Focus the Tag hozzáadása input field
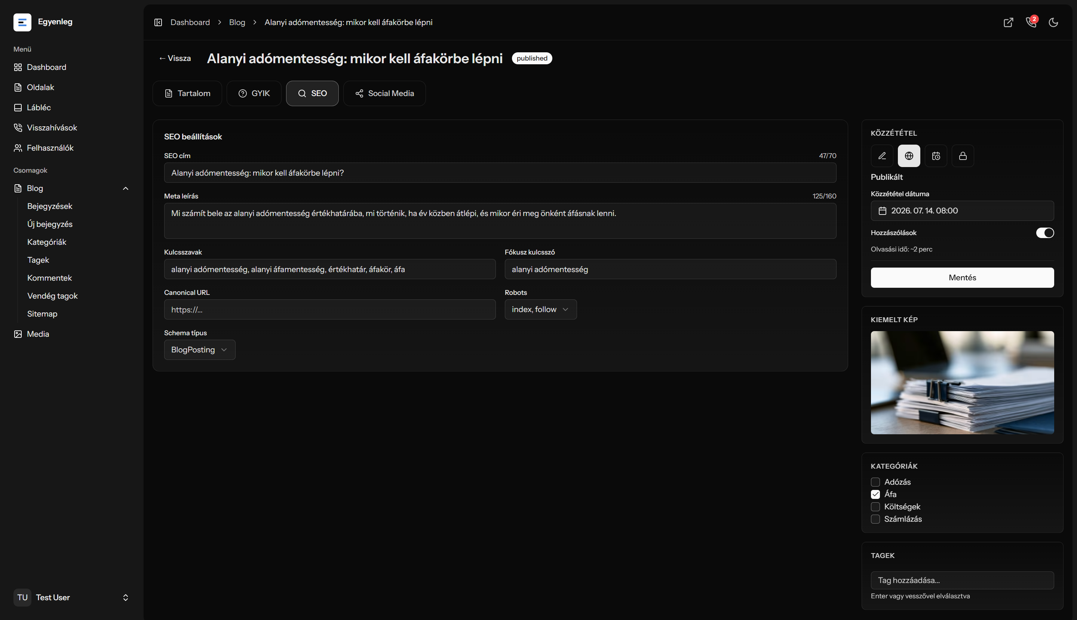 pos(962,580)
